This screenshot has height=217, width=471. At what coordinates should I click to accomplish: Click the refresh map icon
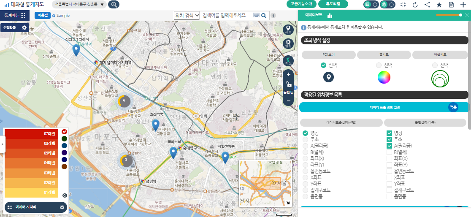coord(415,5)
